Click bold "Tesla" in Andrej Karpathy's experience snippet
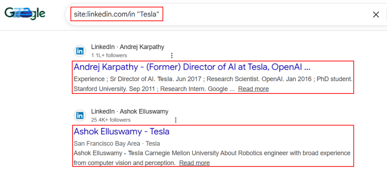The image size is (387, 176). point(165,80)
